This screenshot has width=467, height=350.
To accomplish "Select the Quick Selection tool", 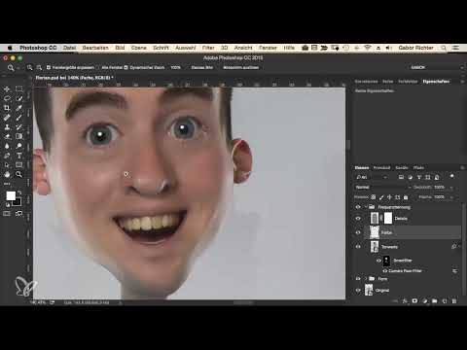I will click(19, 98).
